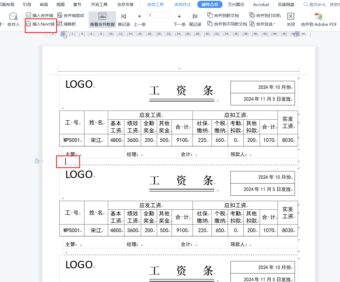Send merge to printer
This screenshot has width=340, height=282.
click(x=265, y=15)
